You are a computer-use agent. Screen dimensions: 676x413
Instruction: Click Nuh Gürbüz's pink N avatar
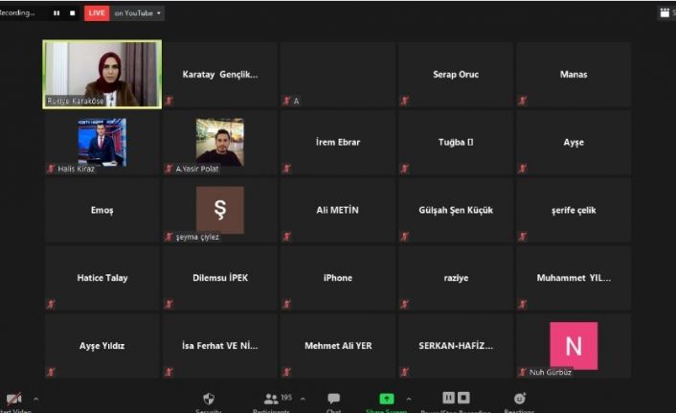click(574, 346)
